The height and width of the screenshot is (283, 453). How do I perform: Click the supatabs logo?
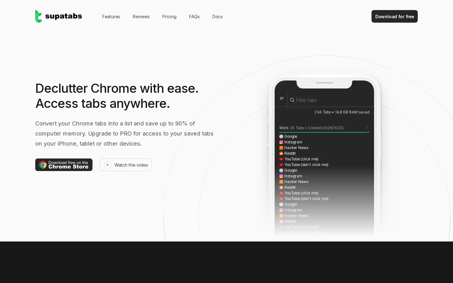[x=59, y=16]
